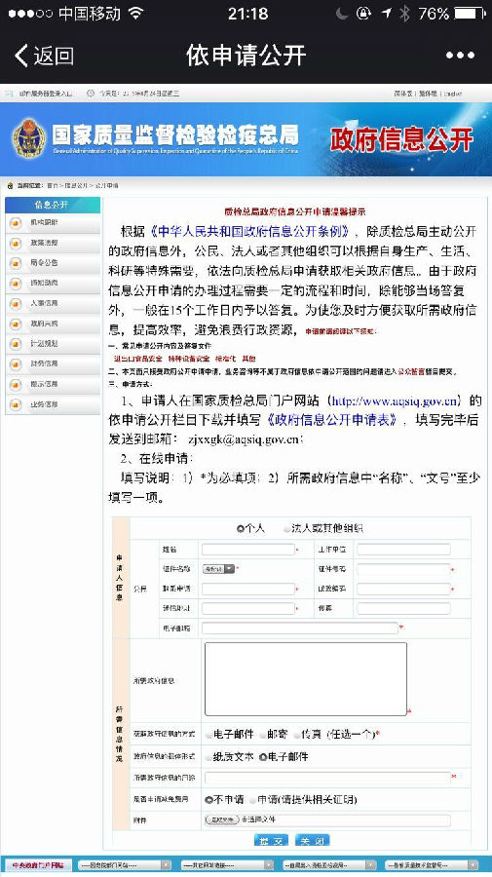The image size is (492, 877).
Task: Open 政府采购 in the sidebar
Action: (x=44, y=324)
